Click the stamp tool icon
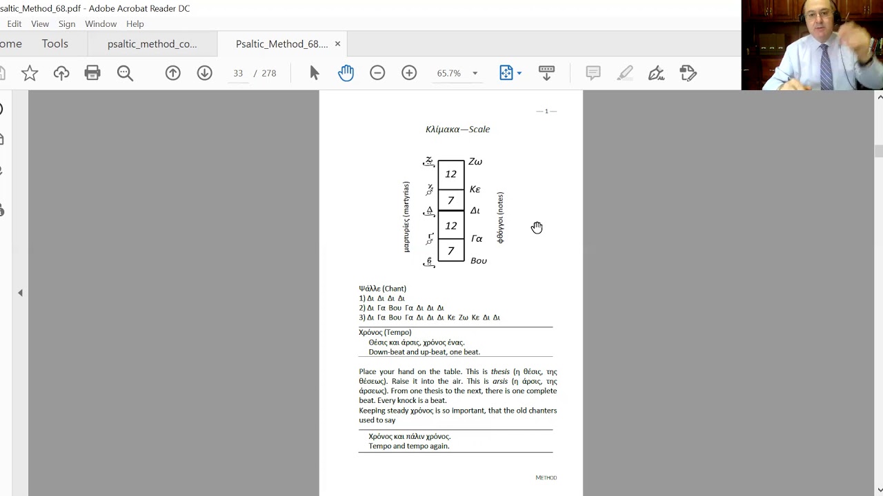 point(688,73)
